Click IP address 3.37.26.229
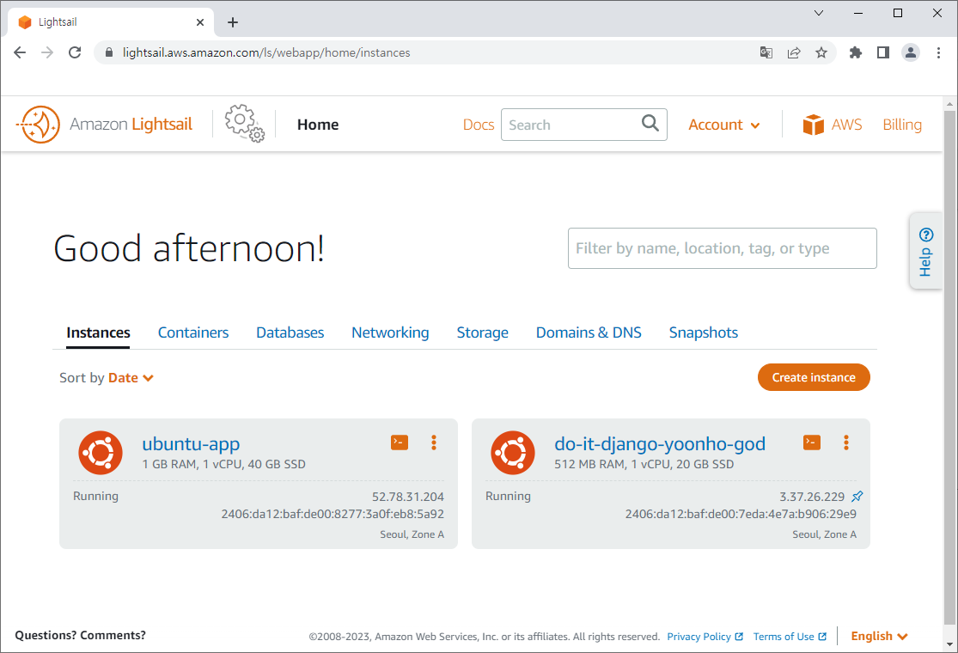 pos(812,497)
